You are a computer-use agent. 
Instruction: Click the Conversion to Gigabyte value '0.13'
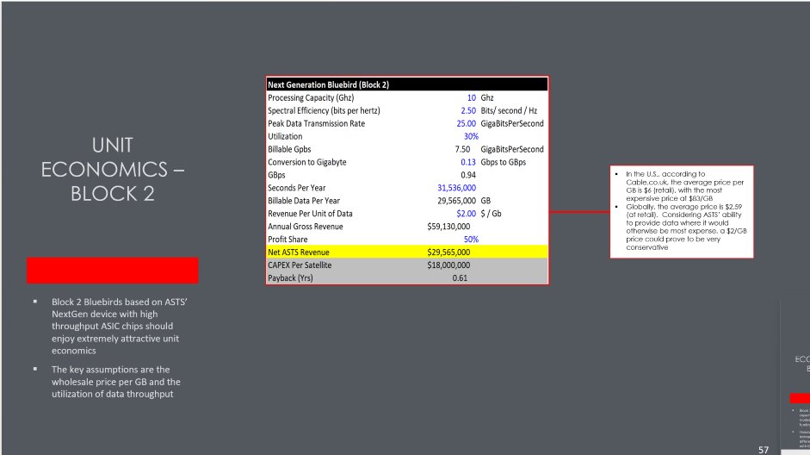click(x=468, y=162)
